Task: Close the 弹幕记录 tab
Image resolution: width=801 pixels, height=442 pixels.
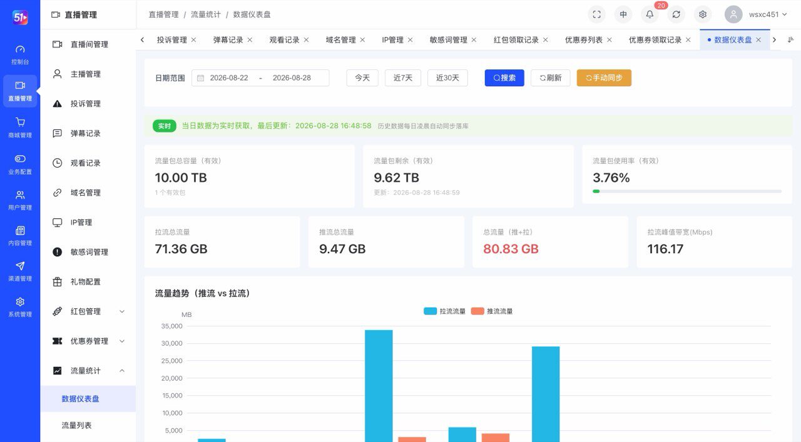Action: 250,40
